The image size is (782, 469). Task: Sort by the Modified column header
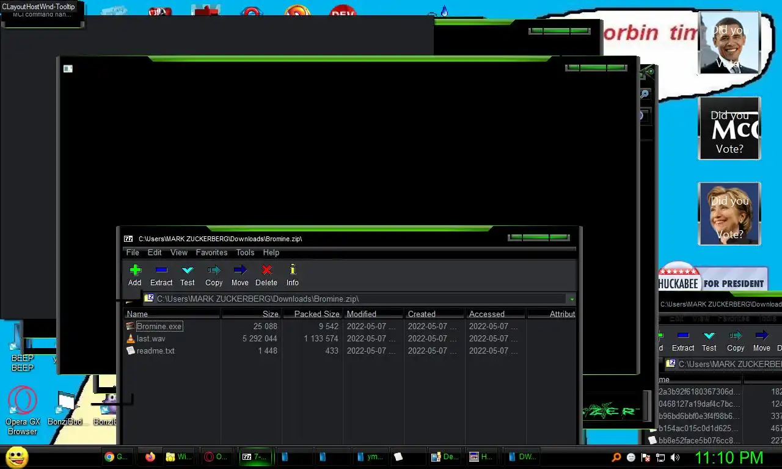373,314
